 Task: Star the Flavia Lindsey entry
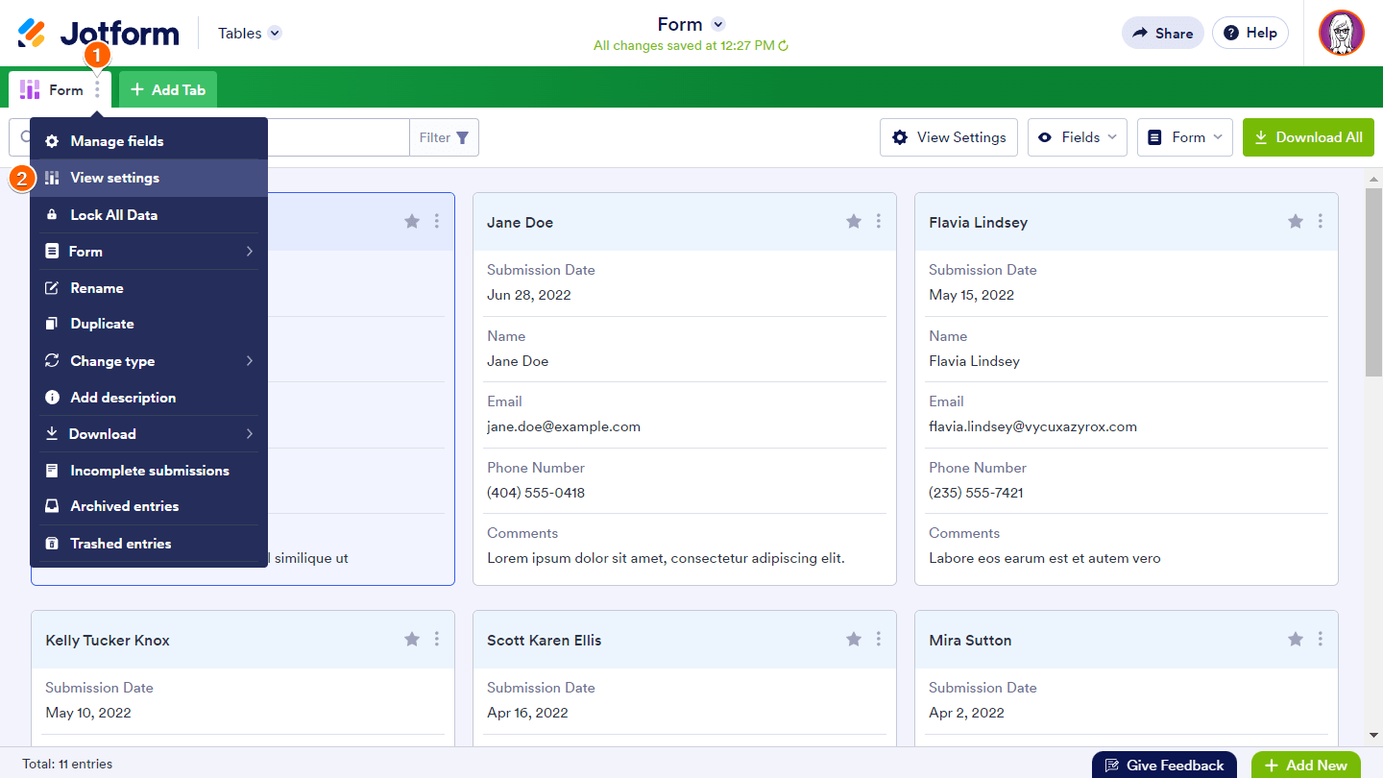(x=1296, y=222)
